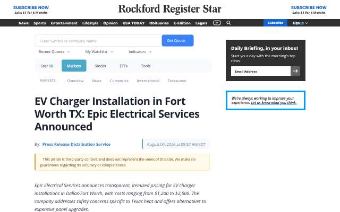Click the Get Quote button

[x=177, y=40]
